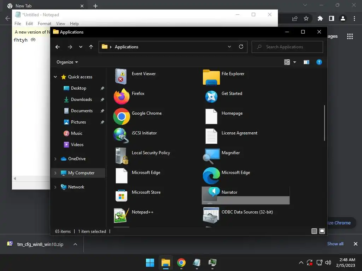Select the Narrator icon

pyautogui.click(x=211, y=195)
